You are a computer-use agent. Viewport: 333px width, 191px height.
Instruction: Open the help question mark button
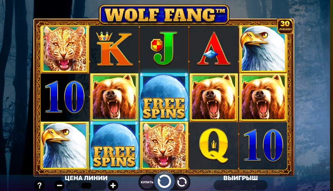pyautogui.click(x=39, y=186)
